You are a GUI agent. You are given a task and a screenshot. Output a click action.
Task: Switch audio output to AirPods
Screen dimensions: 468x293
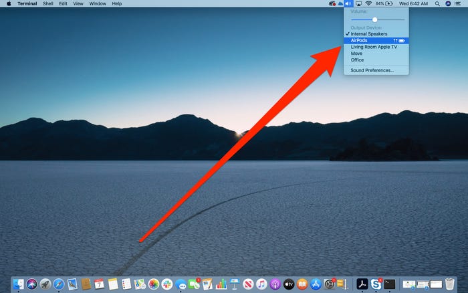(376, 41)
